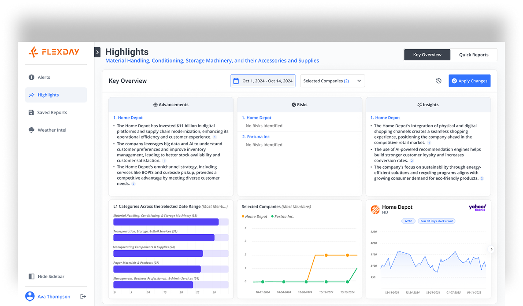Click the Weather Intel cloud icon

[31, 130]
